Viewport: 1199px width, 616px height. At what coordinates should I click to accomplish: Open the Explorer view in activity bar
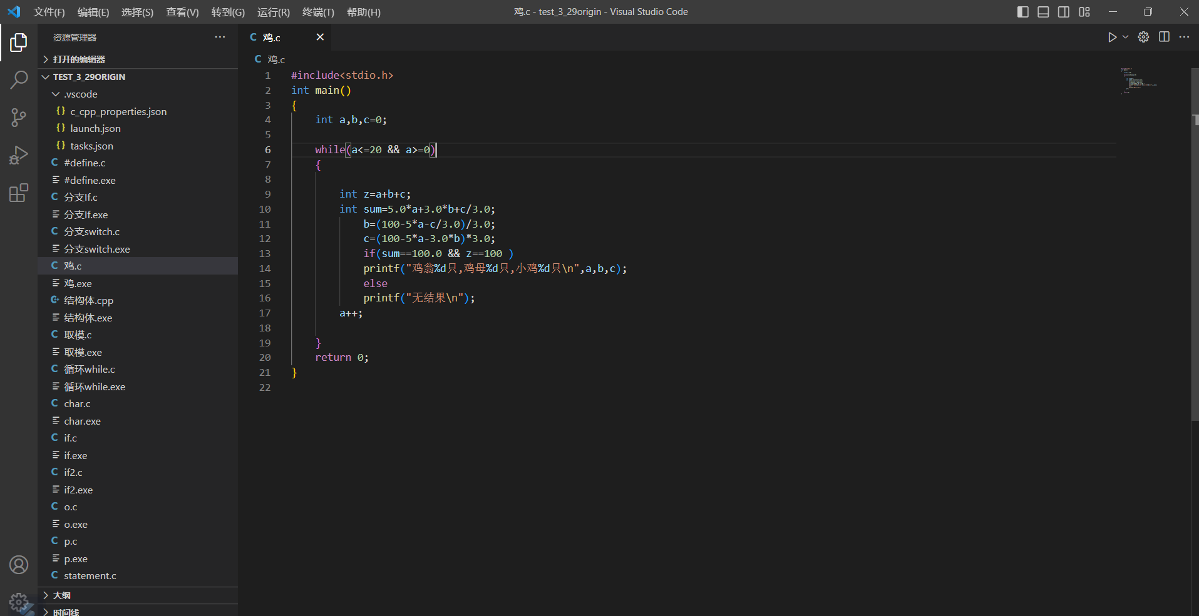point(19,43)
